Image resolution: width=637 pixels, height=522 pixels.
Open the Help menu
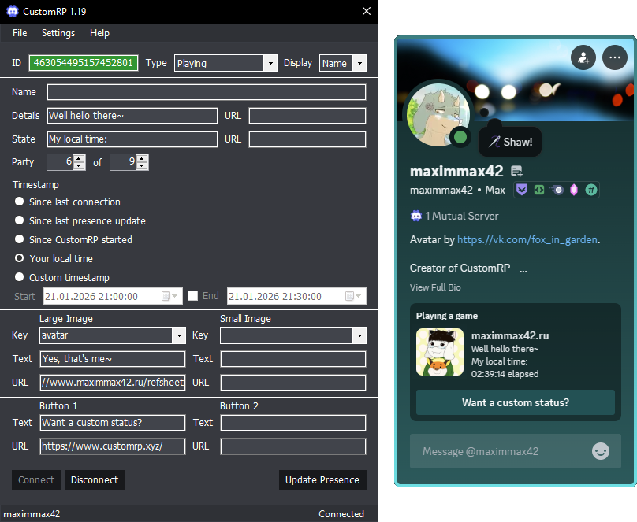coord(99,33)
